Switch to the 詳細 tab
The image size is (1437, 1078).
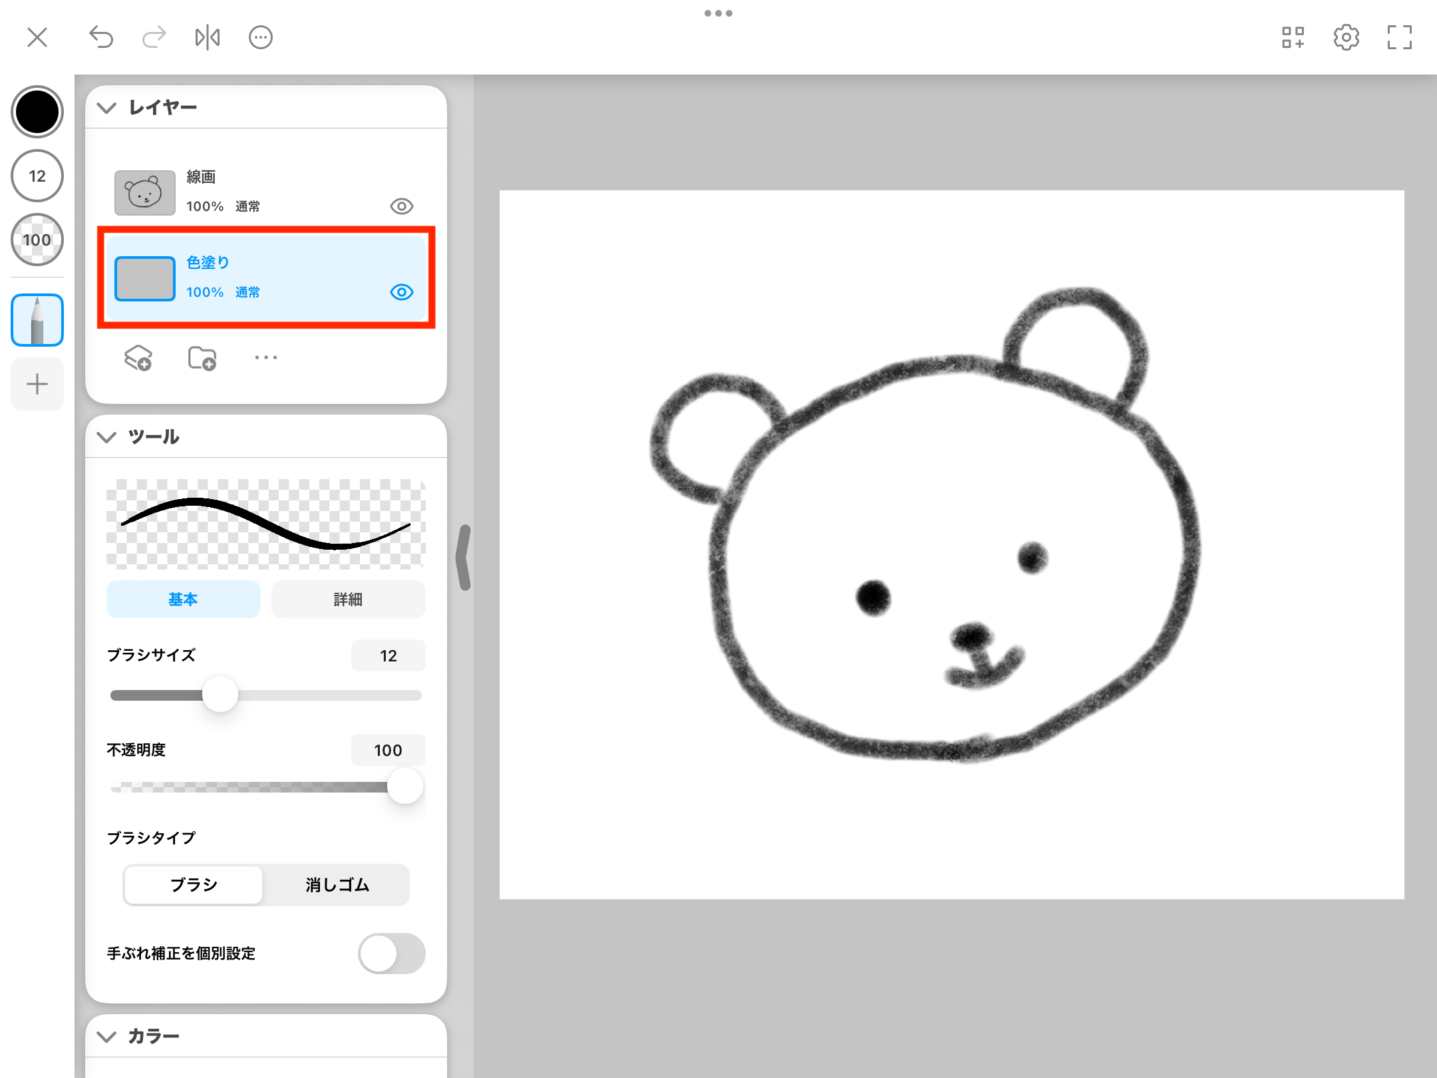(x=349, y=599)
